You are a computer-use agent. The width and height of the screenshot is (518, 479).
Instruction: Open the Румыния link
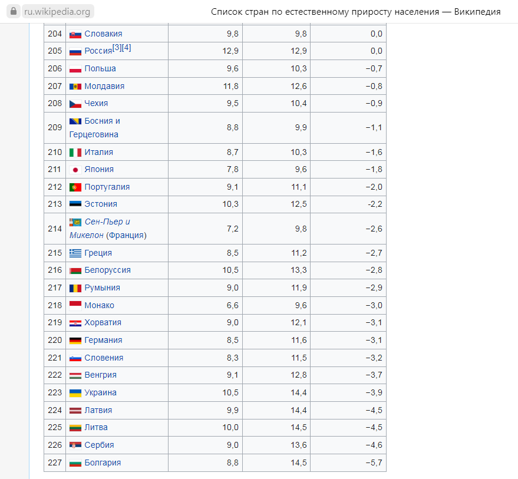(103, 288)
